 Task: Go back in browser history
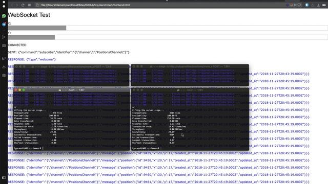[x=12, y=5]
